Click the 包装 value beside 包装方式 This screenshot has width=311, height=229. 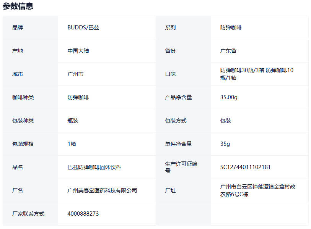coord(226,121)
